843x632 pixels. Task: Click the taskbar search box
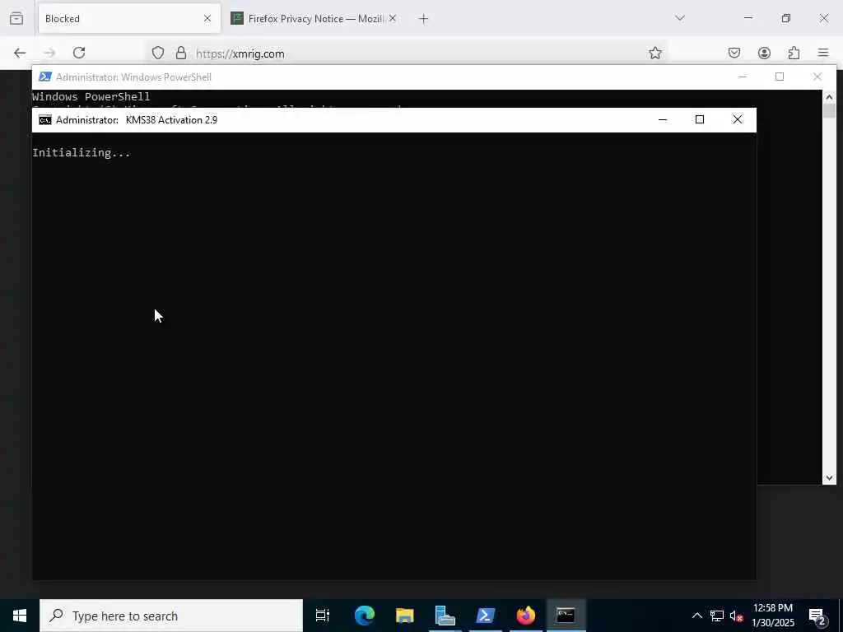[171, 616]
